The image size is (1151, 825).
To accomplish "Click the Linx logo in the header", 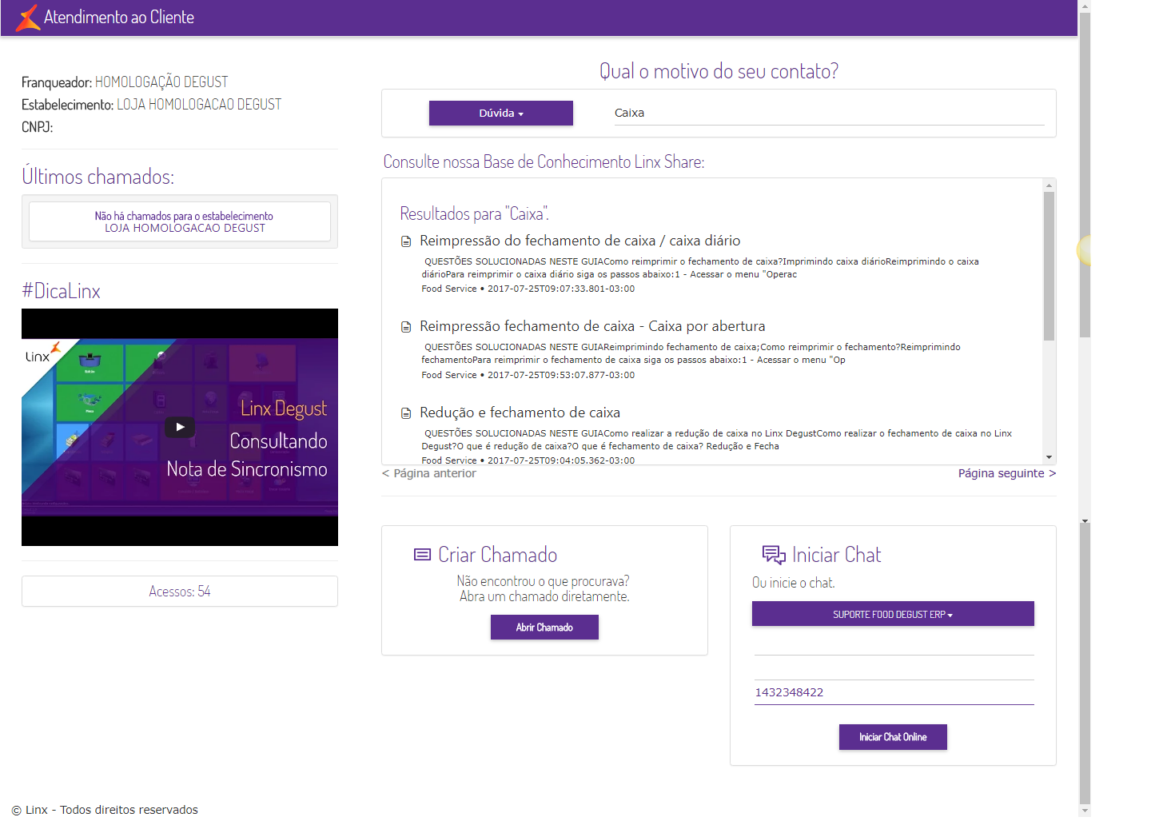I will [28, 17].
